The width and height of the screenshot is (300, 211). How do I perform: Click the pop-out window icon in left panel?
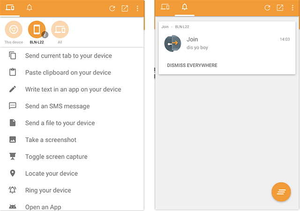tap(125, 8)
